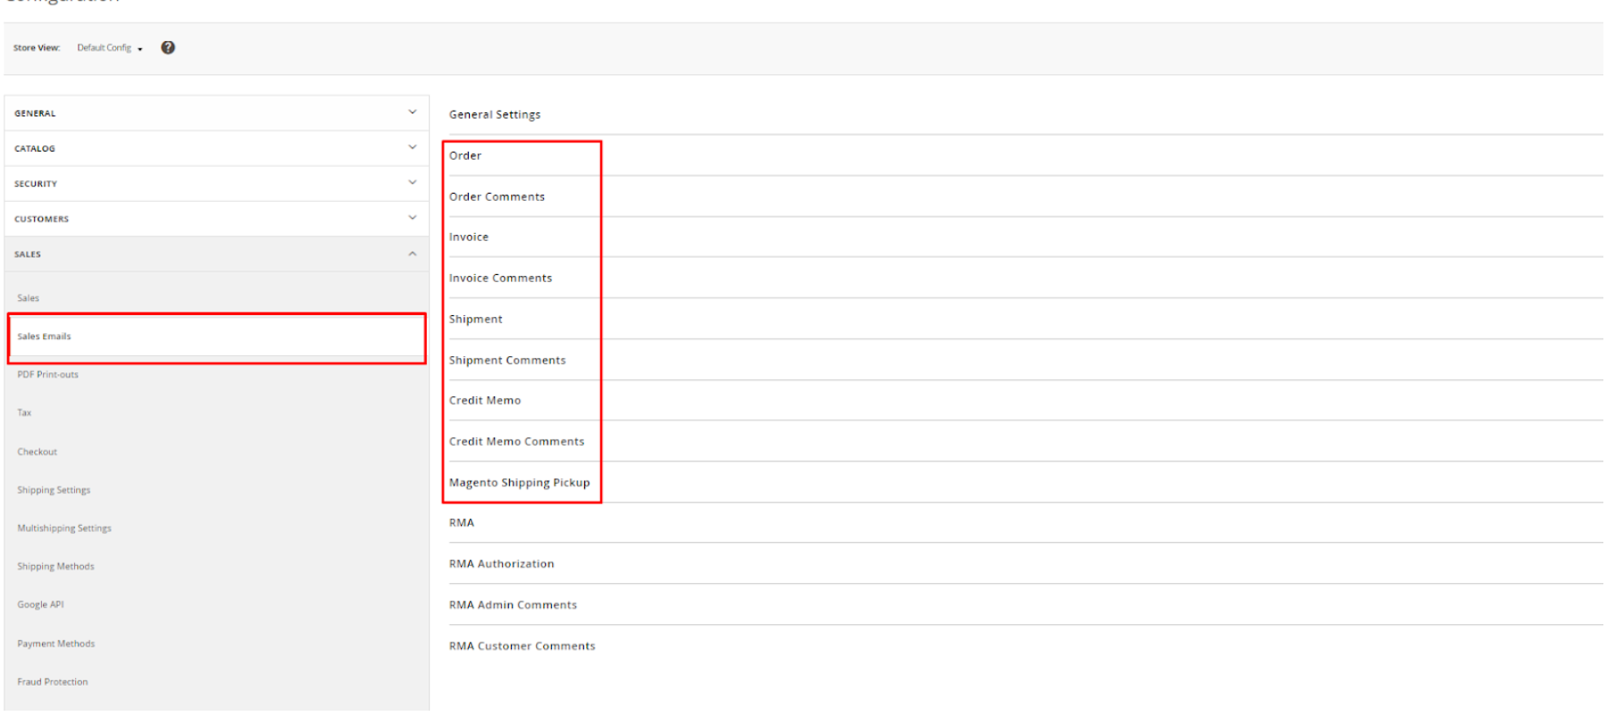The height and width of the screenshot is (716, 1615).
Task: Collapse the Sales configuration section
Action: pyautogui.click(x=216, y=254)
